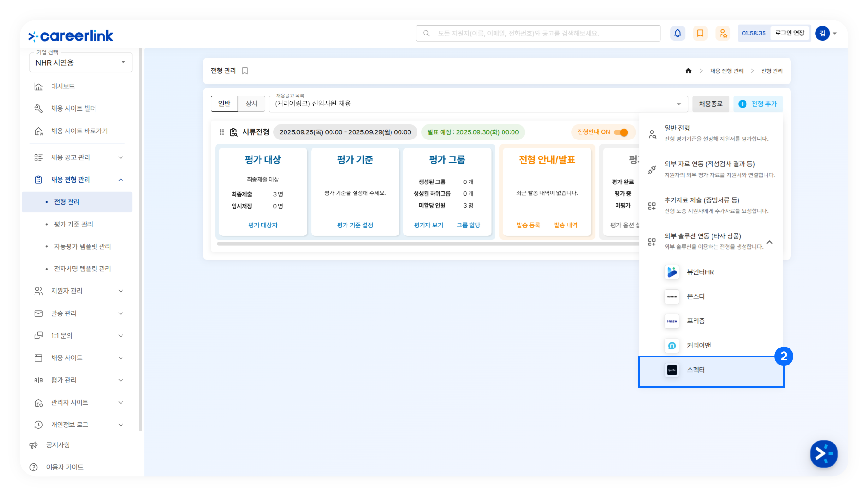
Task: Click the 공지사항 megaphone icon
Action: tap(34, 445)
